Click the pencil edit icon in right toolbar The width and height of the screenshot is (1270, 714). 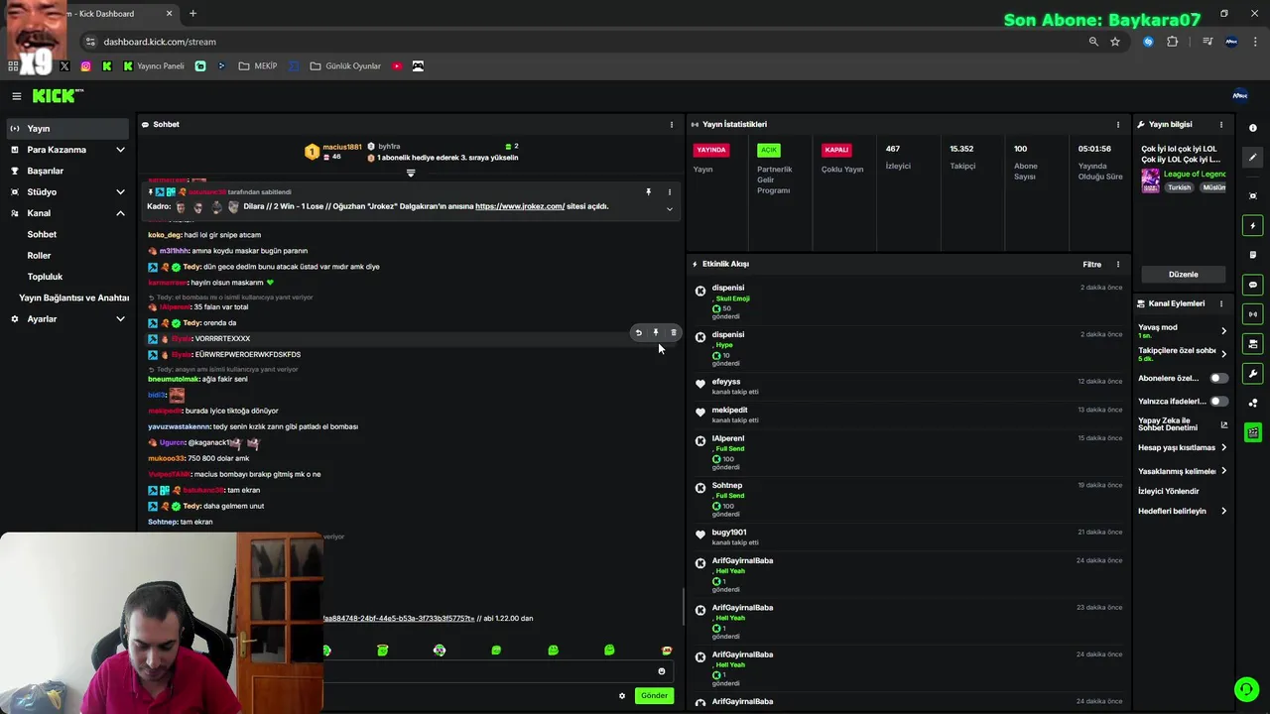(1253, 158)
